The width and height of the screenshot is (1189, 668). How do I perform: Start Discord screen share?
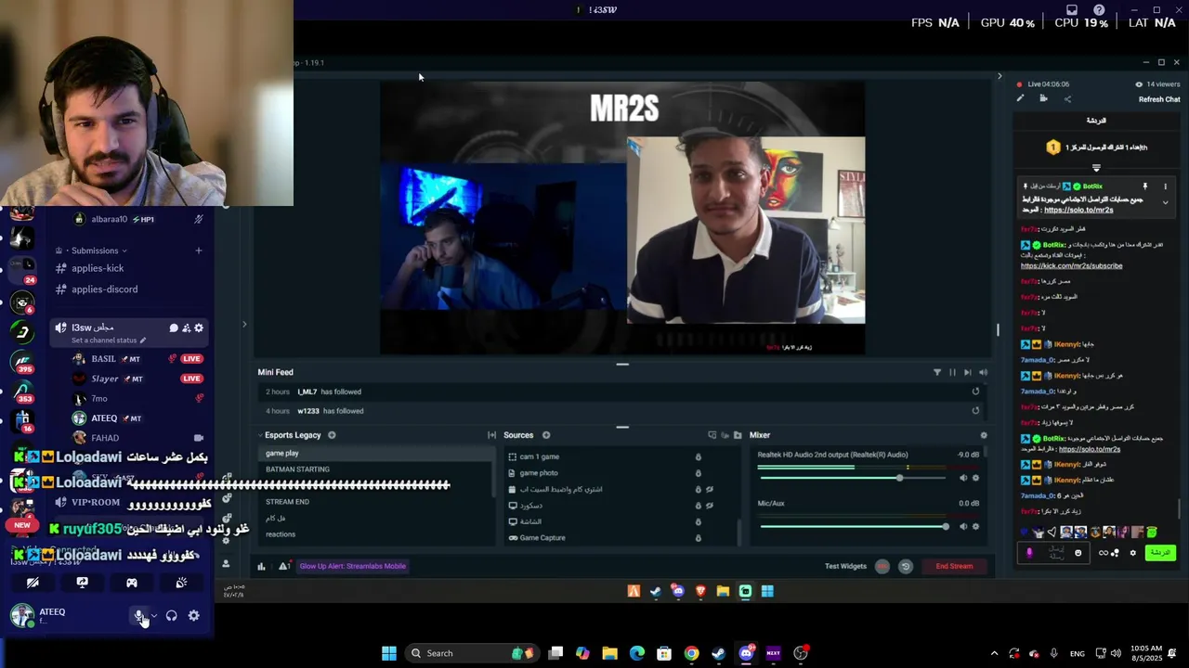click(82, 583)
